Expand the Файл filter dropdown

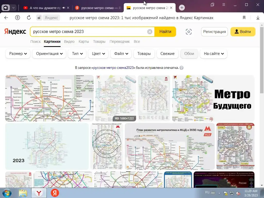tap(121, 54)
